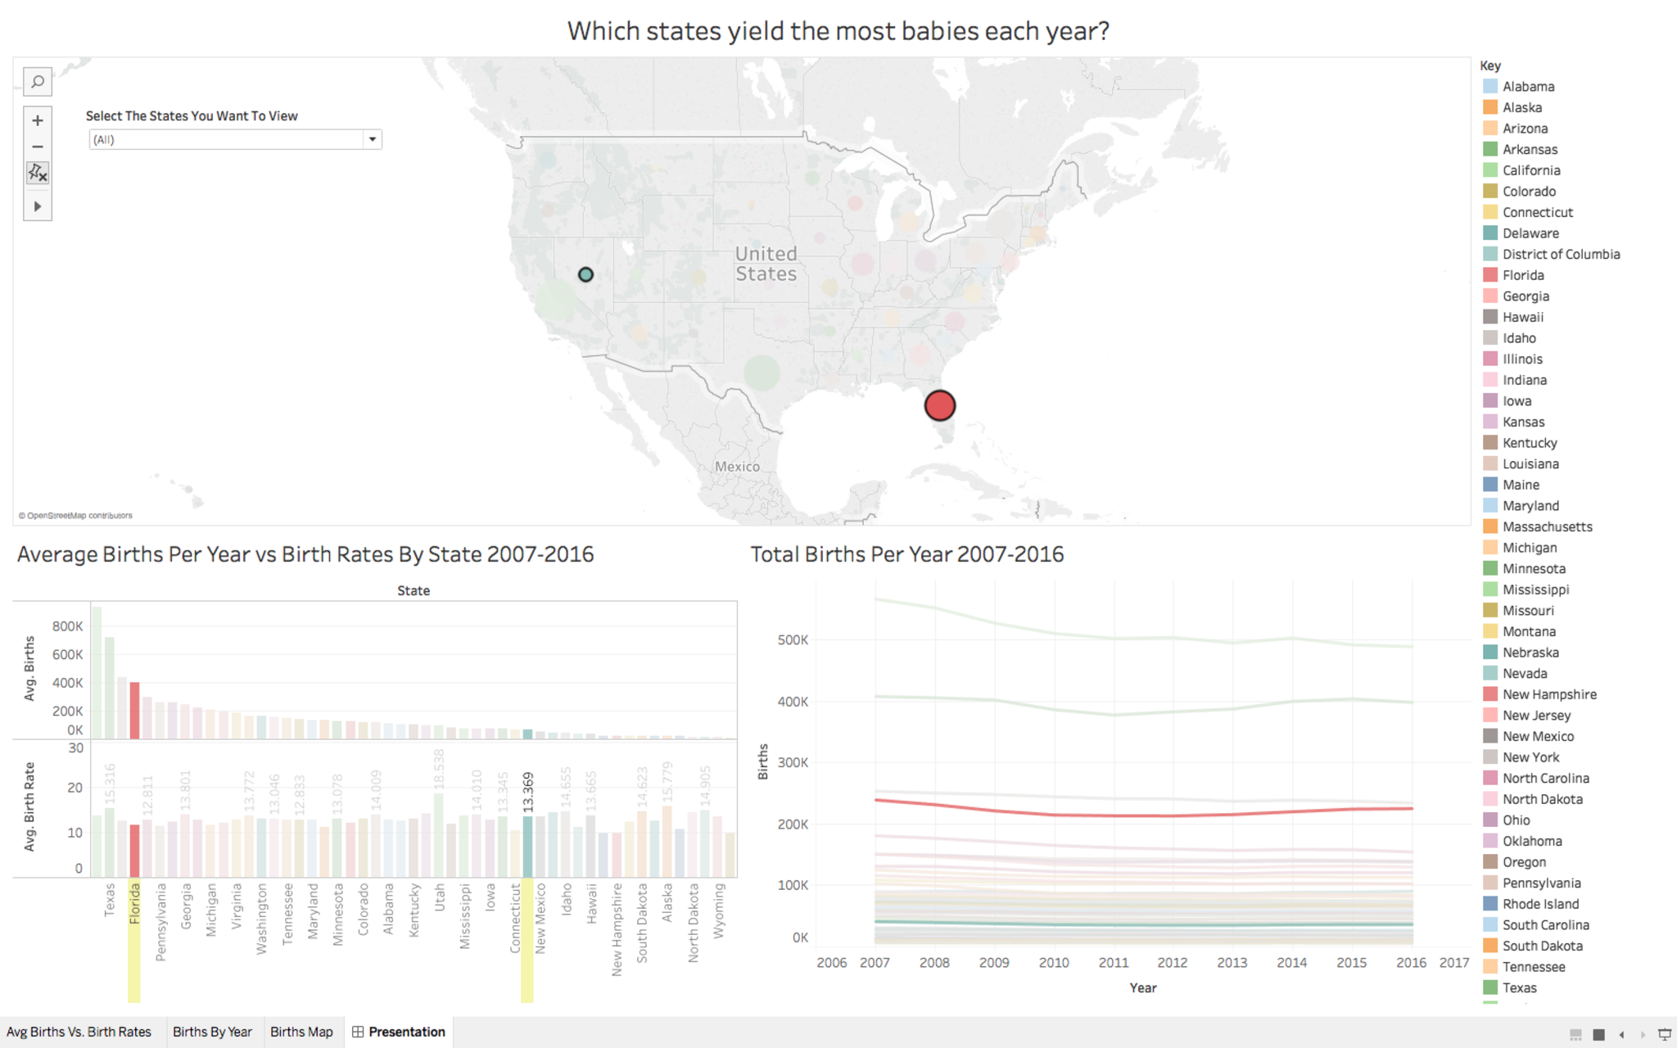Click the map search magnifier icon
1677x1048 pixels.
point(38,82)
